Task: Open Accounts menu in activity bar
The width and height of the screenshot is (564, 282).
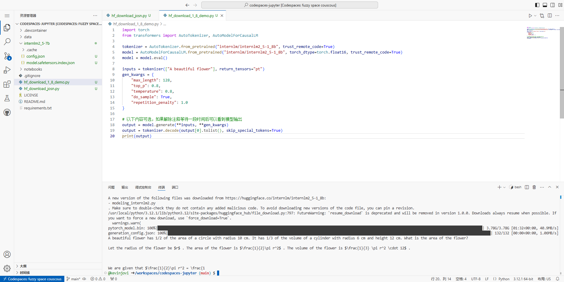Action: point(7,254)
